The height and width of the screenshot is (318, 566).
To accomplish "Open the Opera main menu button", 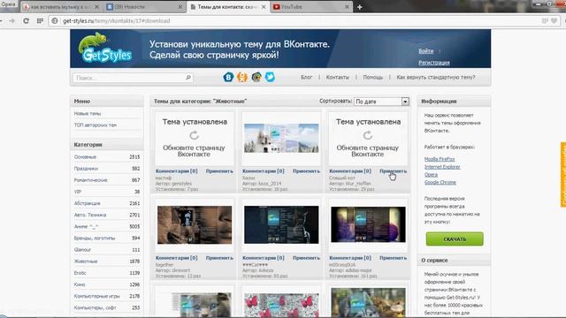I will (x=8, y=4).
